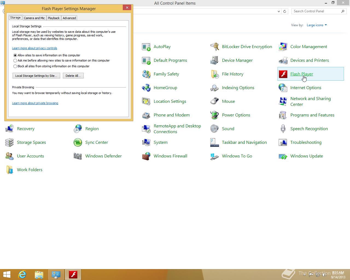Open the BitLocker Drive Encryption icon
This screenshot has height=280, width=350.
[215, 47]
